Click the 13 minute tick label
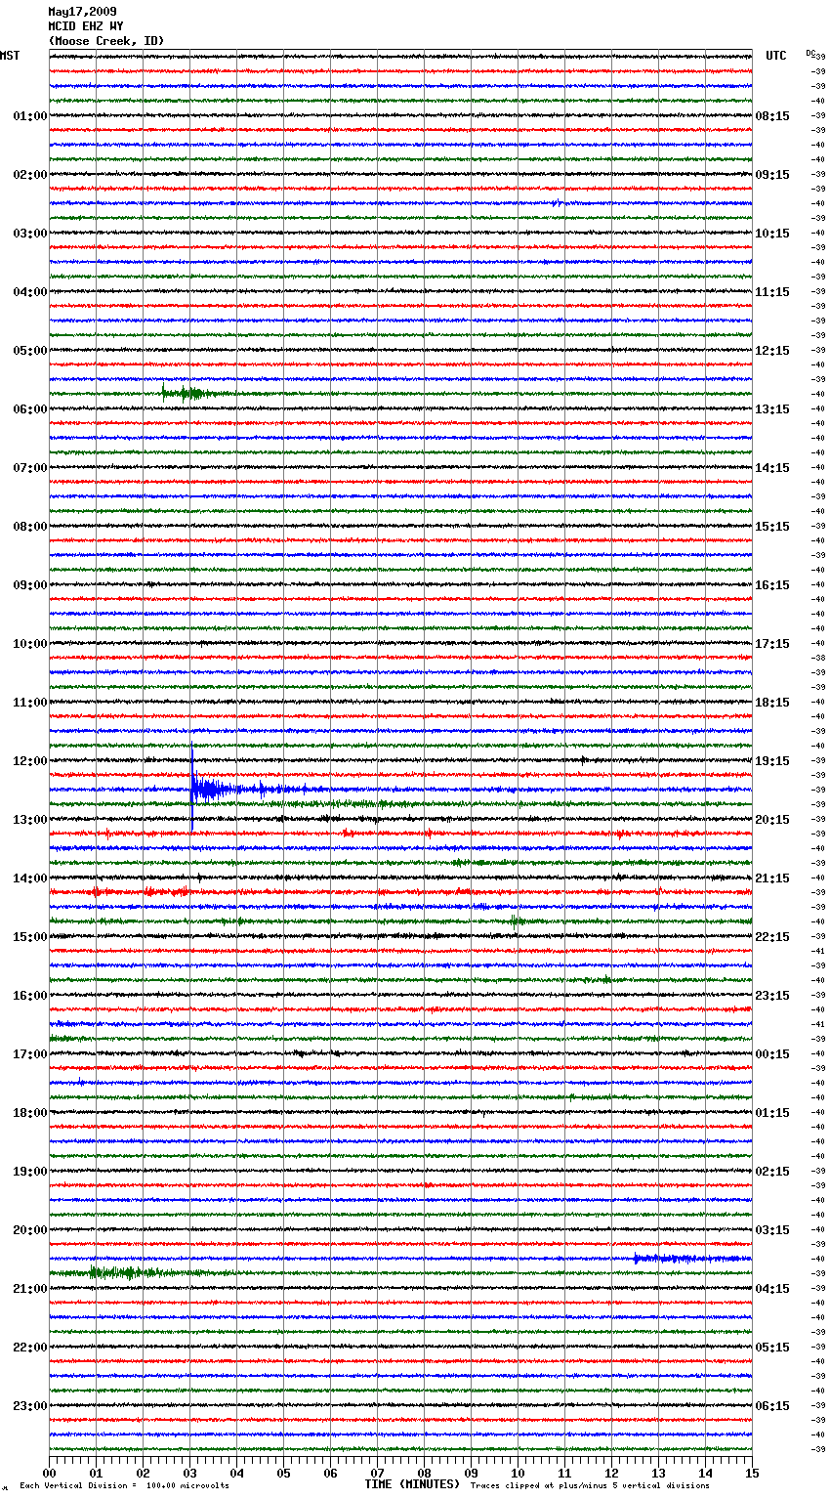This screenshot has width=830, height=1499. pos(659,1473)
